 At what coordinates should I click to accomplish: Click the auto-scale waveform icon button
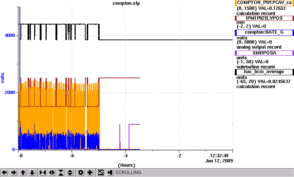[101, 173]
